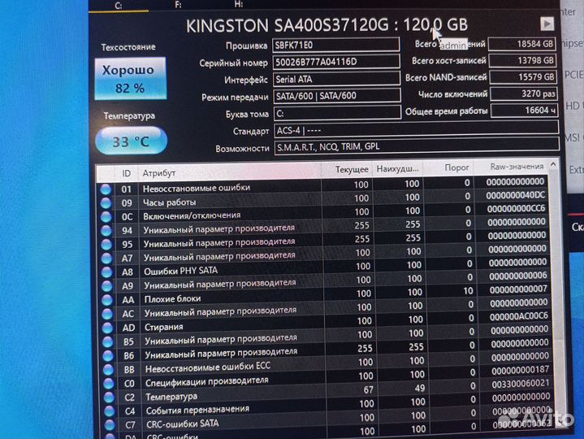This screenshot has height=439, width=584.
Task: Switch to the F: drive tab
Action: (178, 5)
